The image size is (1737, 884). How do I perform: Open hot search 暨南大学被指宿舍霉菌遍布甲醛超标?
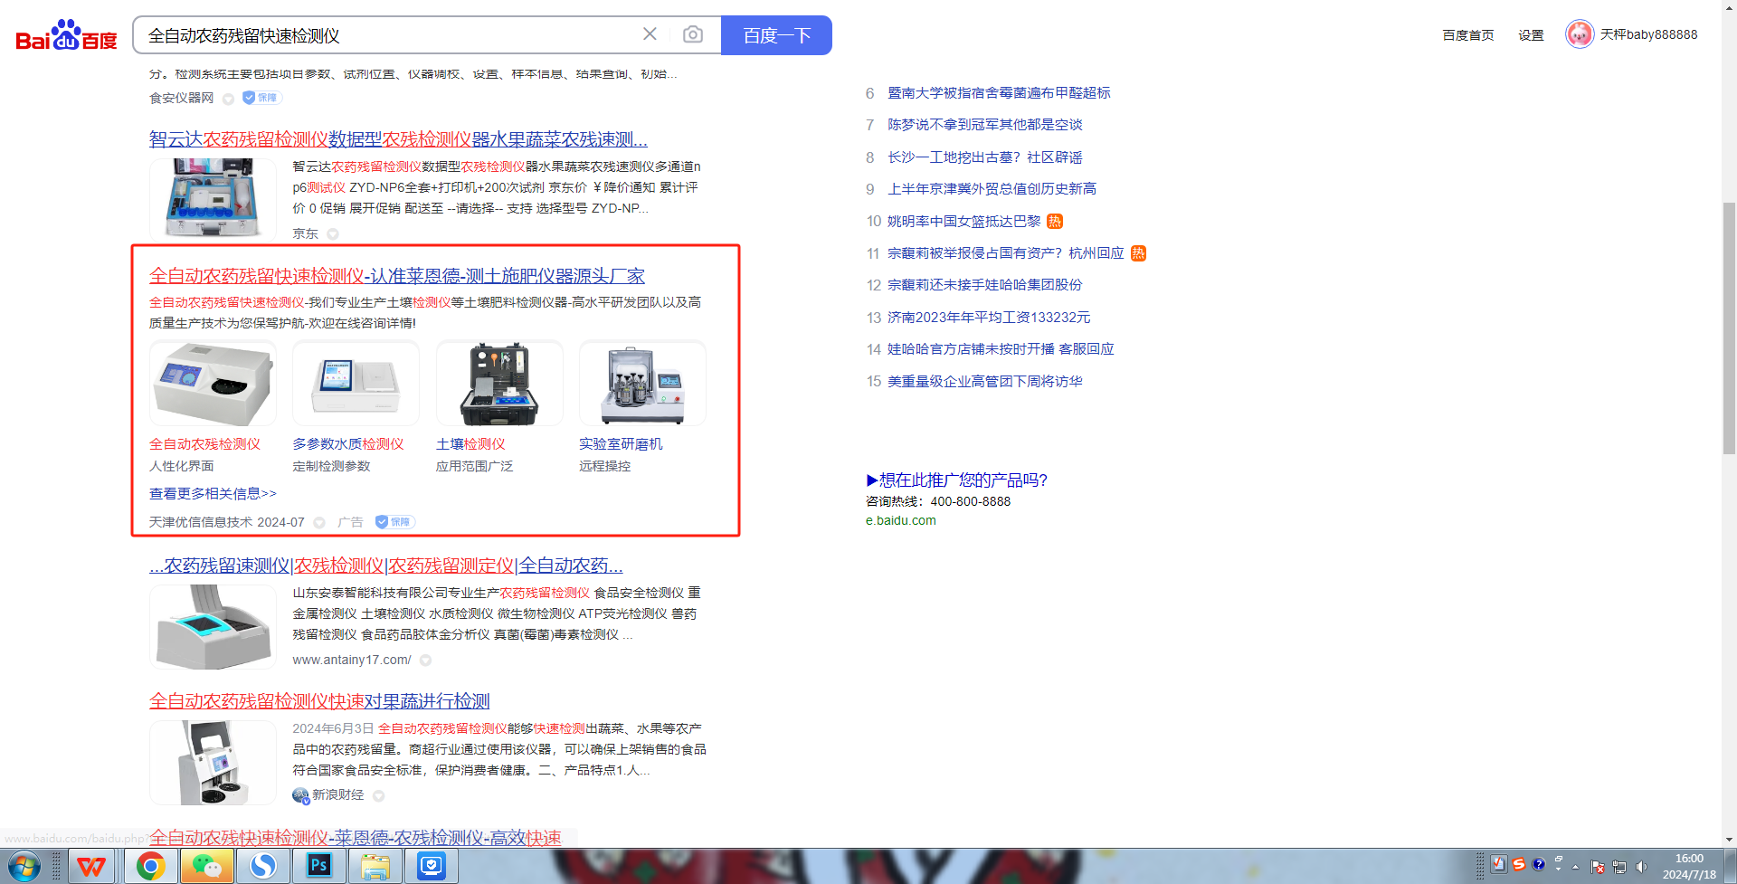[x=999, y=93]
